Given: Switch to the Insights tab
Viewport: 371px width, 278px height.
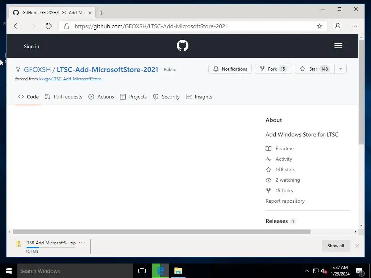Looking at the screenshot, I should pyautogui.click(x=199, y=97).
